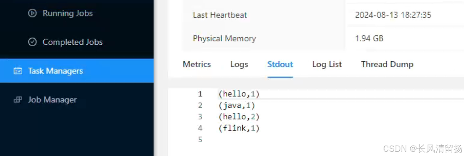The image size is (464, 156).
Task: Click the Physical Memory 1.94 GB value
Action: coord(369,39)
